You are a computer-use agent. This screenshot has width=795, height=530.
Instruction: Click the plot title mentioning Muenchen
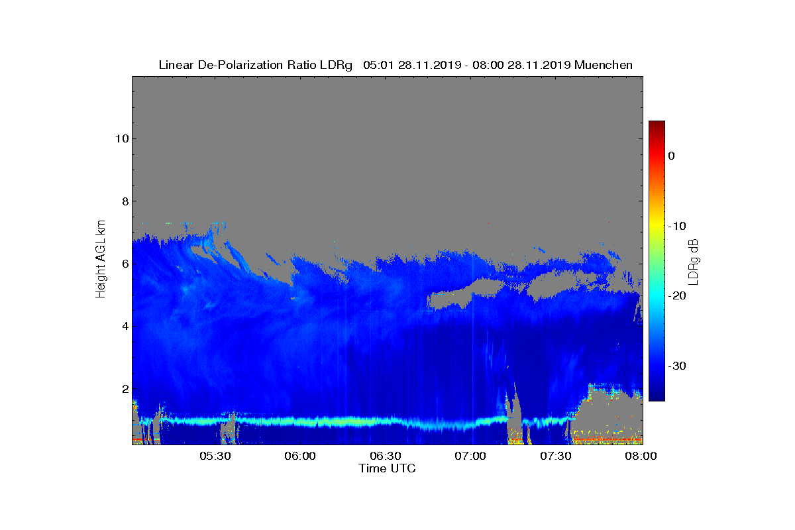[396, 65]
